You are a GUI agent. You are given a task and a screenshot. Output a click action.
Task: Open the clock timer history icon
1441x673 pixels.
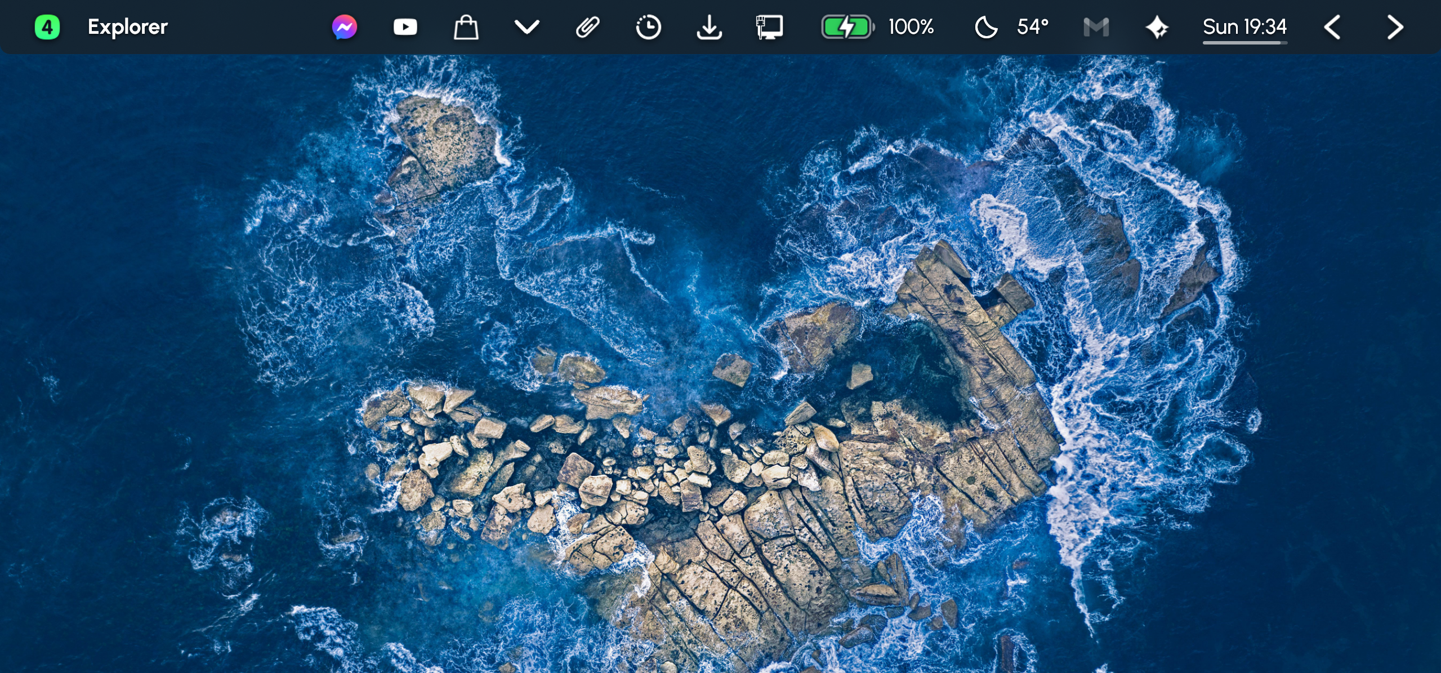pos(648,27)
